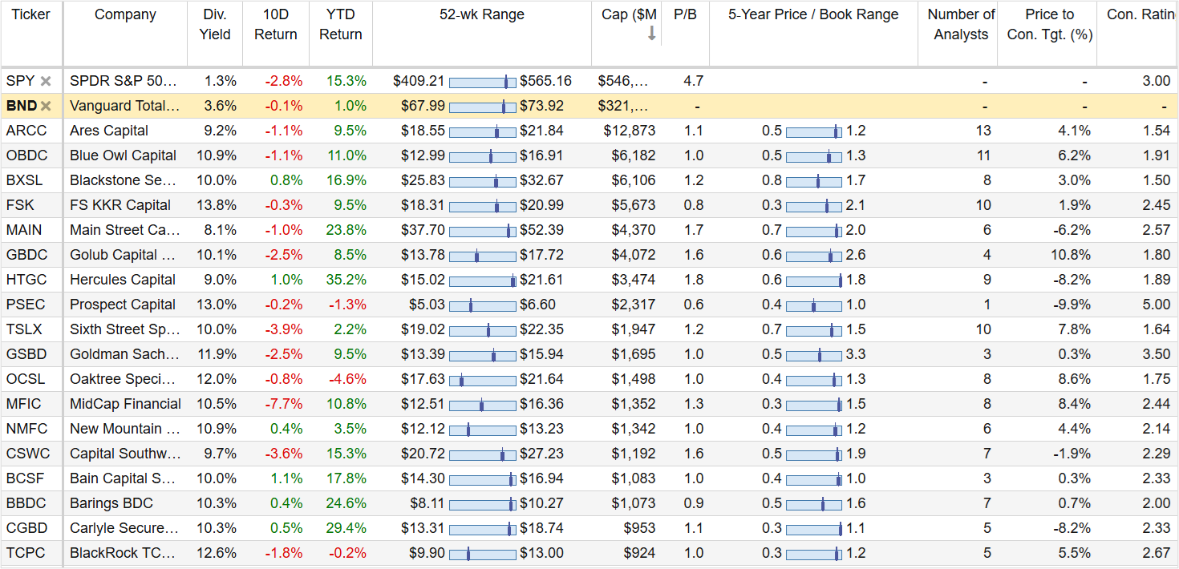Remove SPY row with its x icon
The width and height of the screenshot is (1179, 569).
[x=46, y=81]
